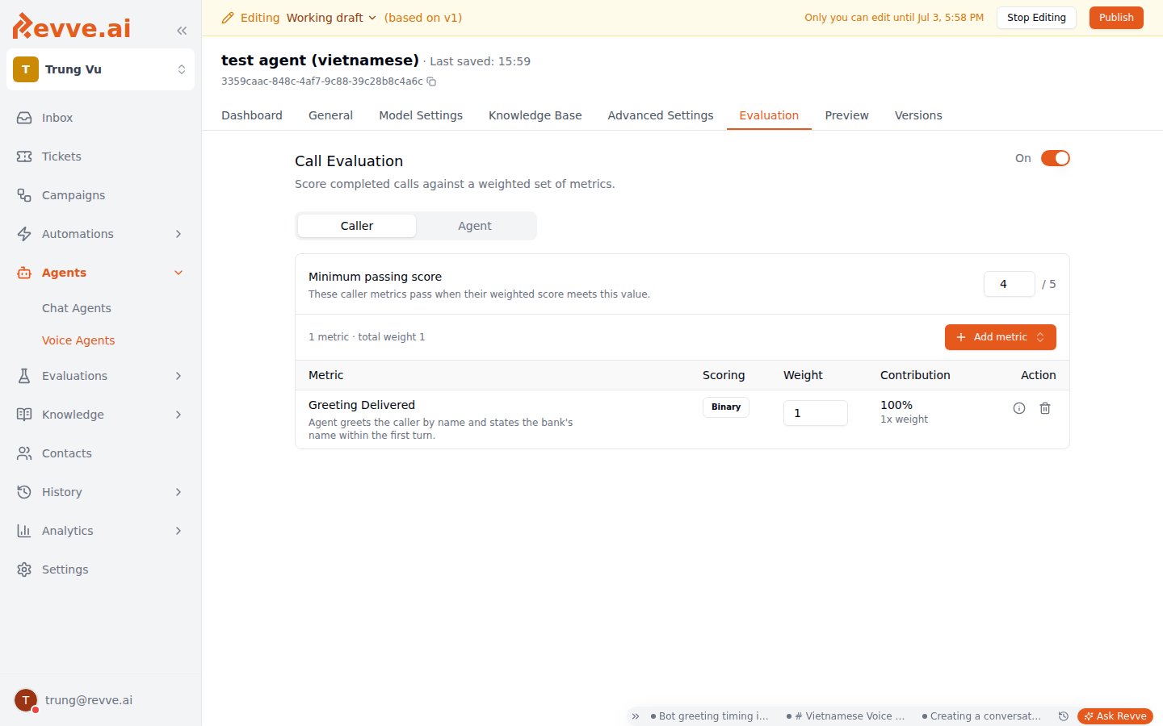Expand Automations submenu
Viewport: 1163px width, 726px height.
178,234
